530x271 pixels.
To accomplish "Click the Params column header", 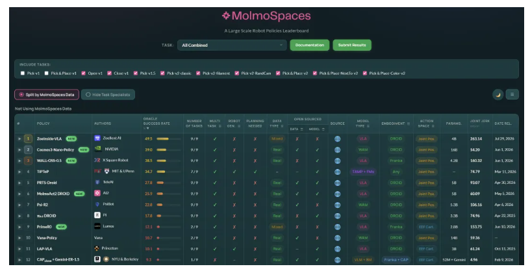I will [x=453, y=123].
